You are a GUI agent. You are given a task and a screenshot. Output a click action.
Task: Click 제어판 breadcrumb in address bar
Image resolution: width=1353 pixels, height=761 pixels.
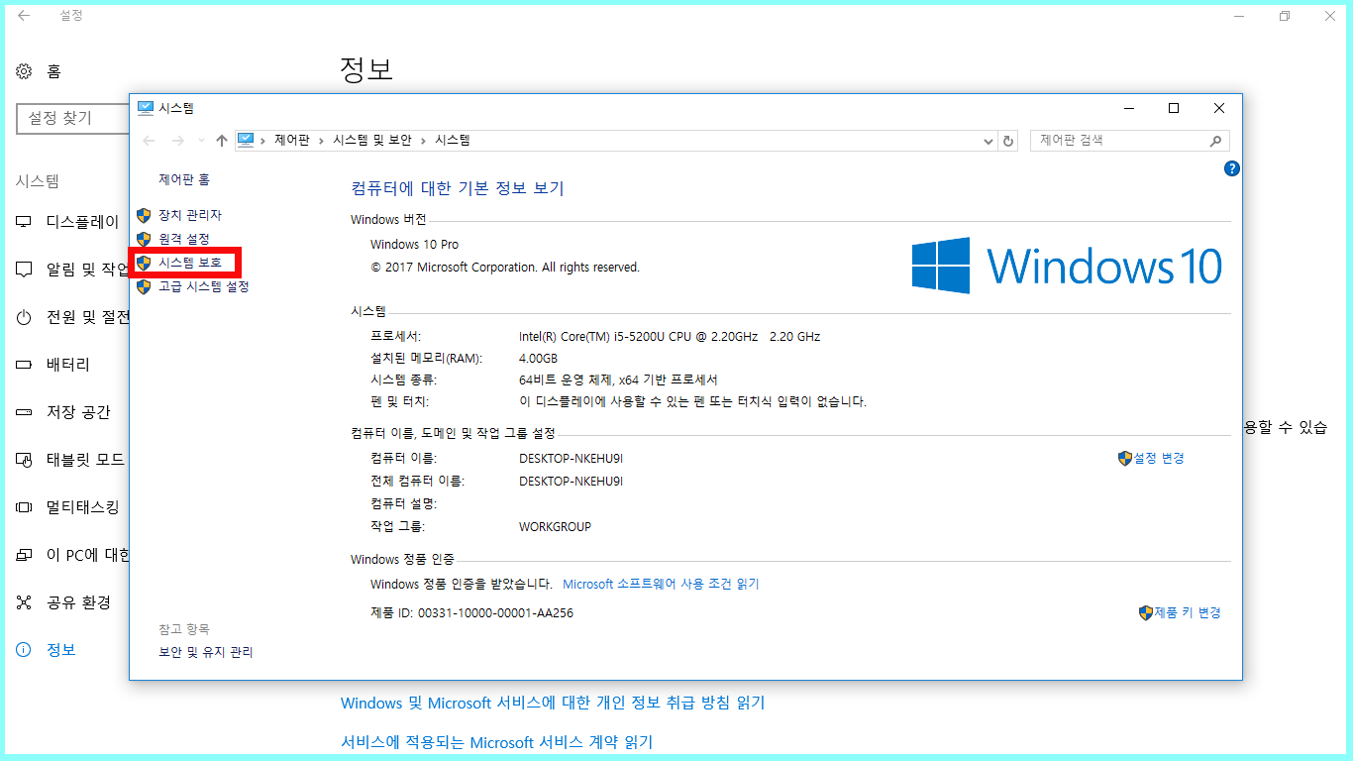pos(291,141)
